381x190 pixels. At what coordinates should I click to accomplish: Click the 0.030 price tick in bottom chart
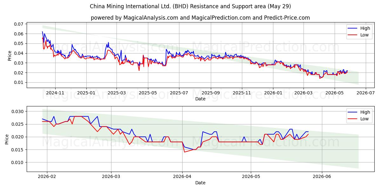coord(18,111)
